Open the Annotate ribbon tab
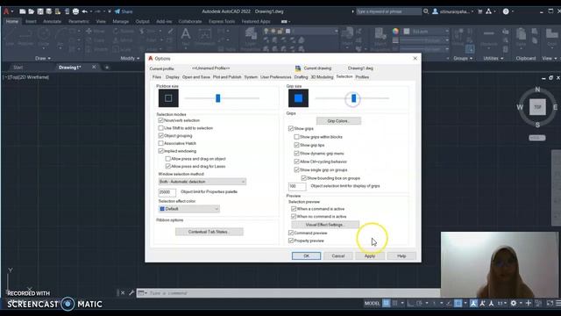 [x=52, y=21]
